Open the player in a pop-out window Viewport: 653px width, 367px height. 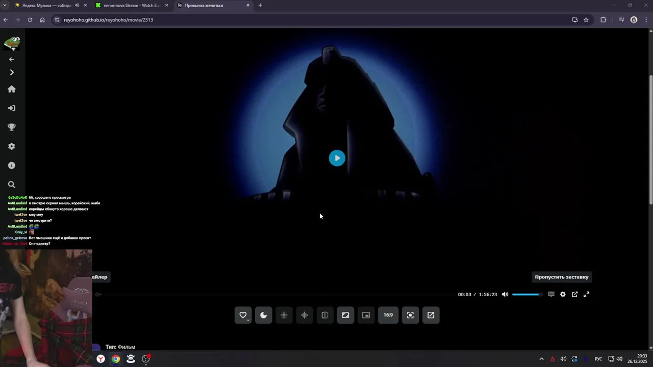(x=574, y=294)
